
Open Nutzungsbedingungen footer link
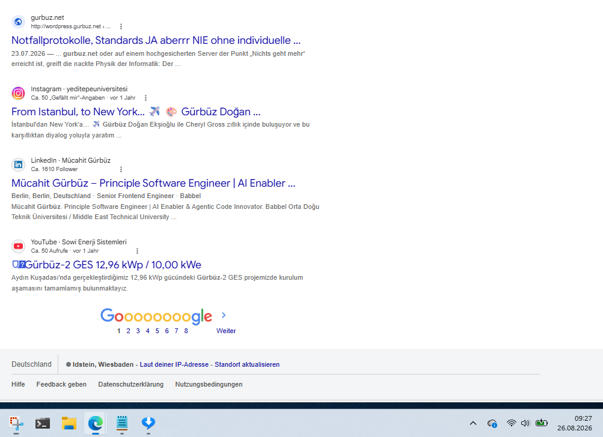click(209, 384)
